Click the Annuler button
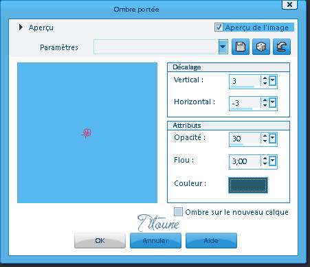The height and width of the screenshot is (267, 310). (x=155, y=240)
